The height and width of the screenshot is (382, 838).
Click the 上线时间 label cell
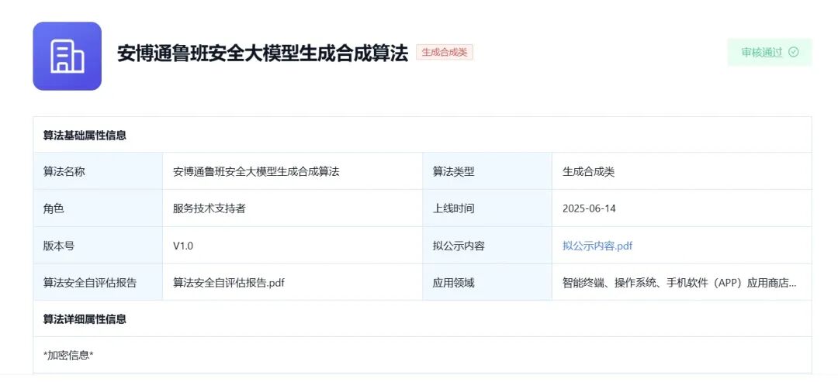[487, 208]
